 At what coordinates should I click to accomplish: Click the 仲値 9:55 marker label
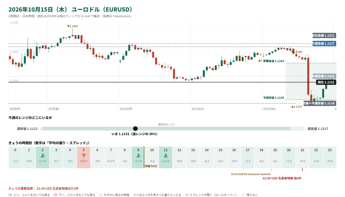151,166
